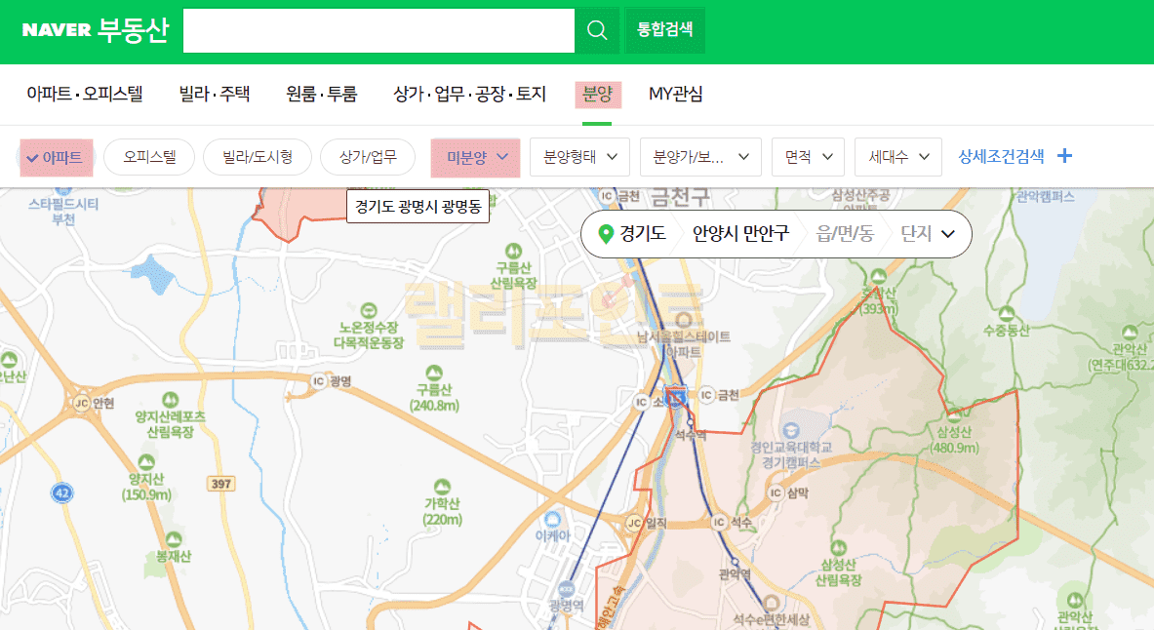Click the magnifier search icon
The height and width of the screenshot is (630, 1154).
coord(597,30)
